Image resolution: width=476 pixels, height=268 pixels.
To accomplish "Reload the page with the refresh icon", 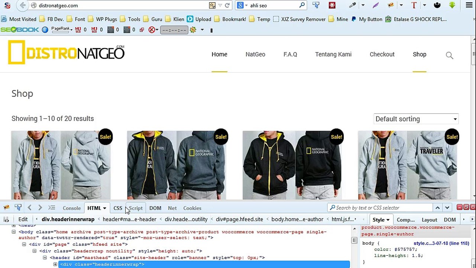I will tap(227, 5).
